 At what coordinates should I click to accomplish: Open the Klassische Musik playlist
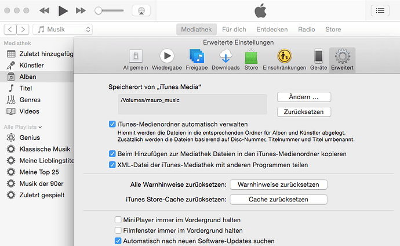pos(37,149)
